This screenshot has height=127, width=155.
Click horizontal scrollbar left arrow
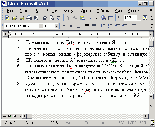coord(24,116)
